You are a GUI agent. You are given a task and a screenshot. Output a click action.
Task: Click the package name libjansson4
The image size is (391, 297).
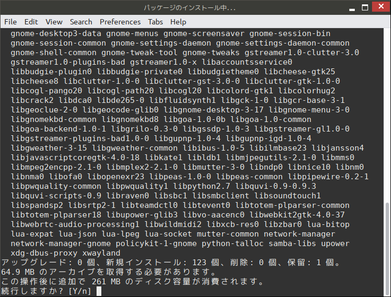[x=337, y=148]
